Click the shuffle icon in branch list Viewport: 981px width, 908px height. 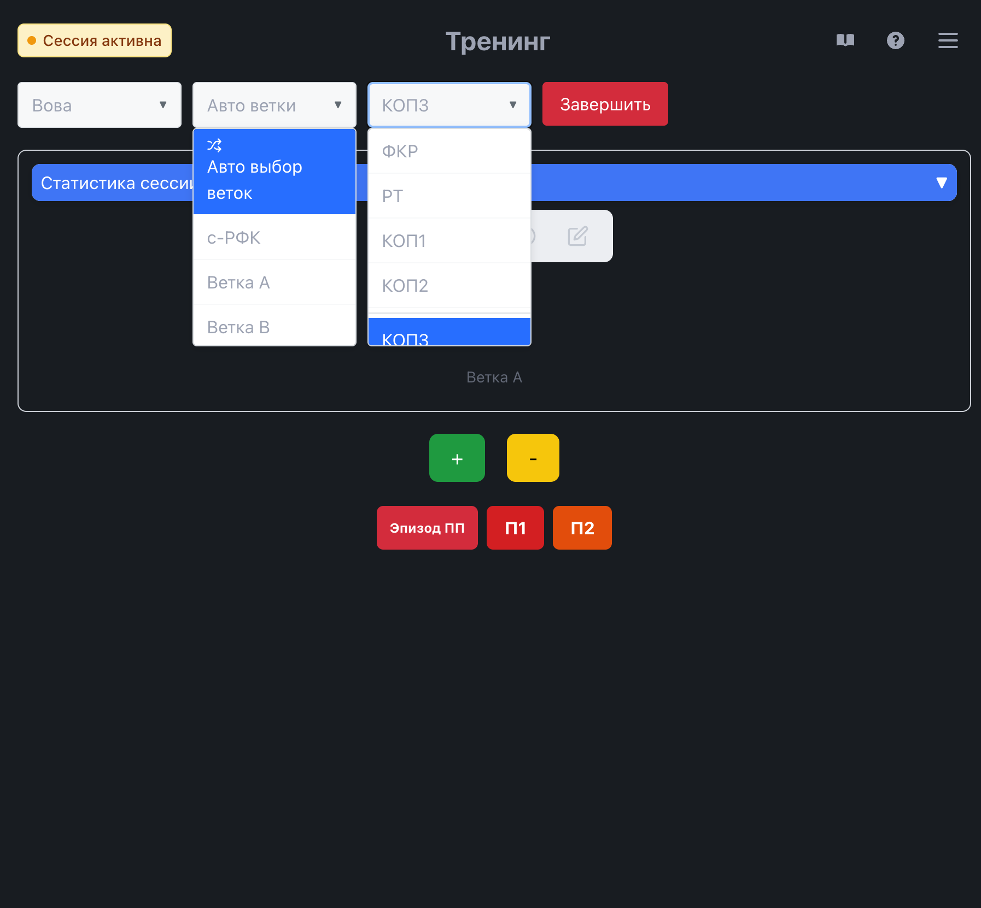(x=214, y=145)
